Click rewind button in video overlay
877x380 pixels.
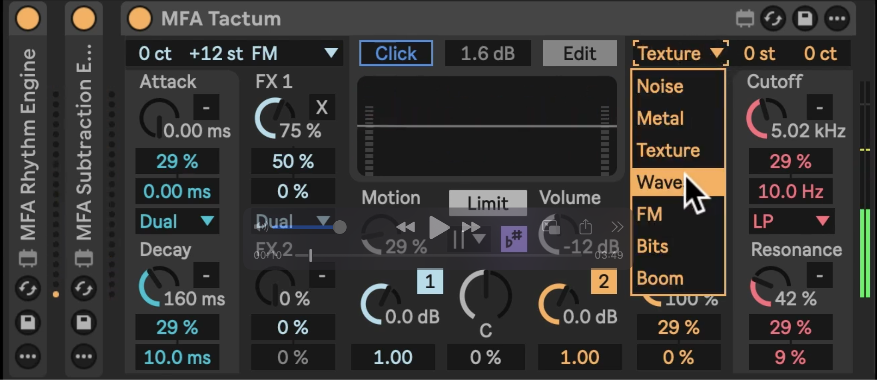pos(405,227)
